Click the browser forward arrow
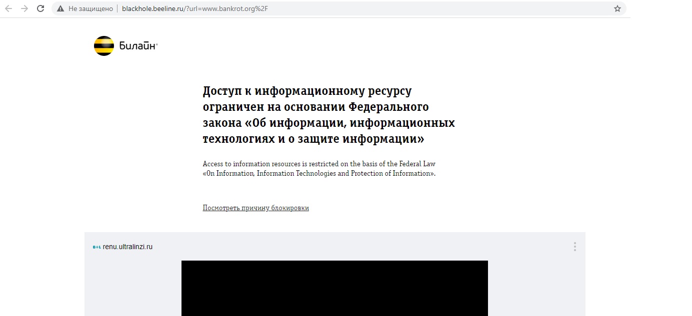 click(24, 8)
